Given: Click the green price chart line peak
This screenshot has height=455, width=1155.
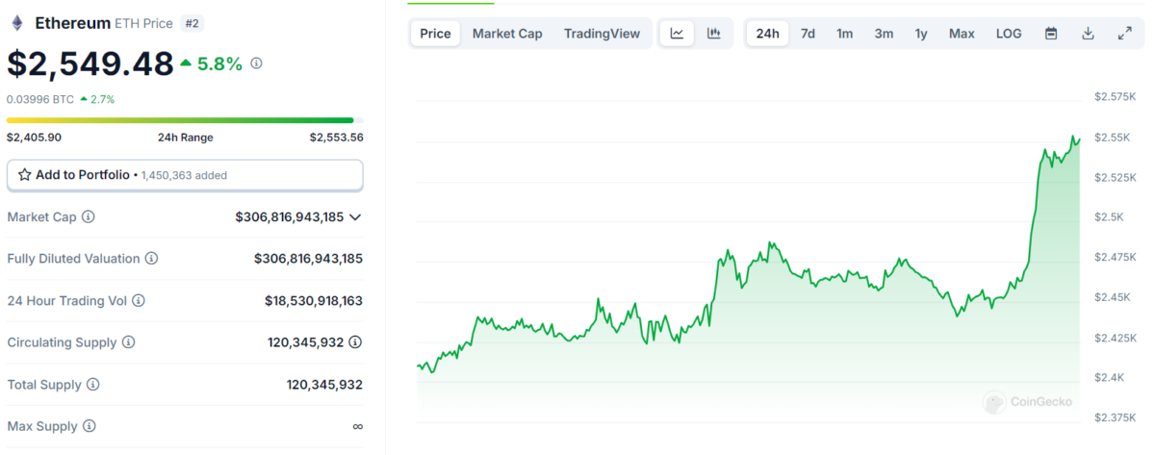Looking at the screenshot, I should coord(1073,137).
